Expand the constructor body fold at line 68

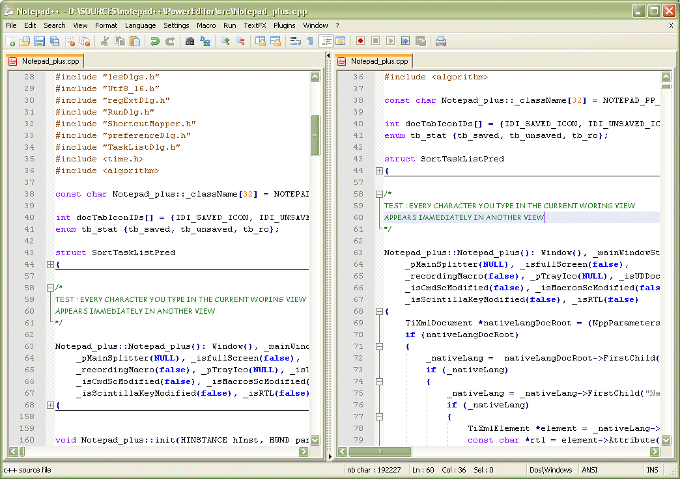[x=51, y=404]
